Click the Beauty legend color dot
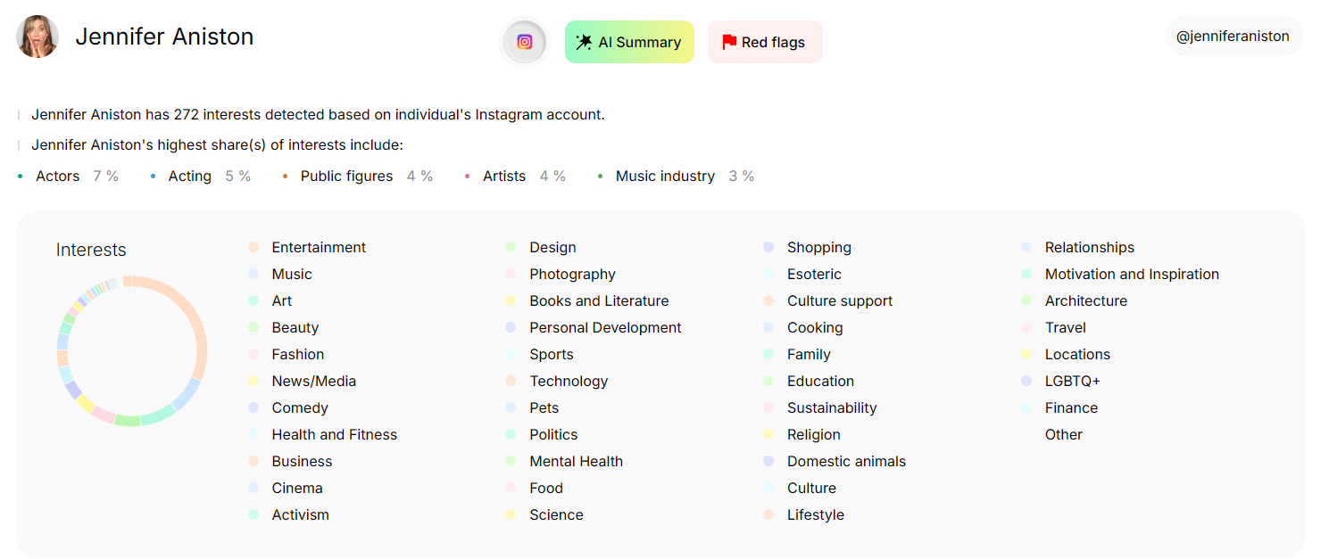1329x559 pixels. (253, 327)
